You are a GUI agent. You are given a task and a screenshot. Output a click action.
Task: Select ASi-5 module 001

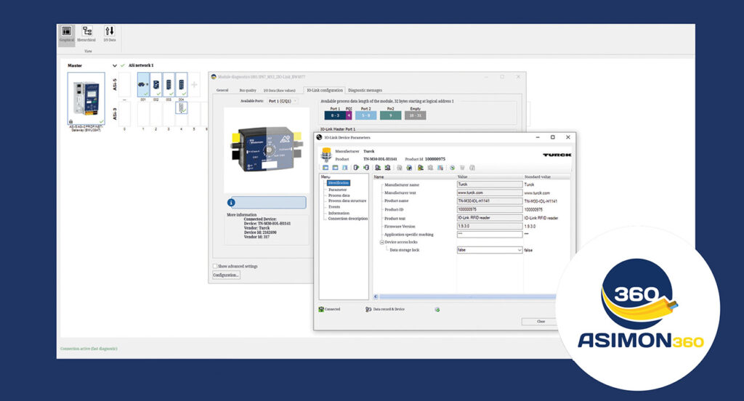pos(143,84)
